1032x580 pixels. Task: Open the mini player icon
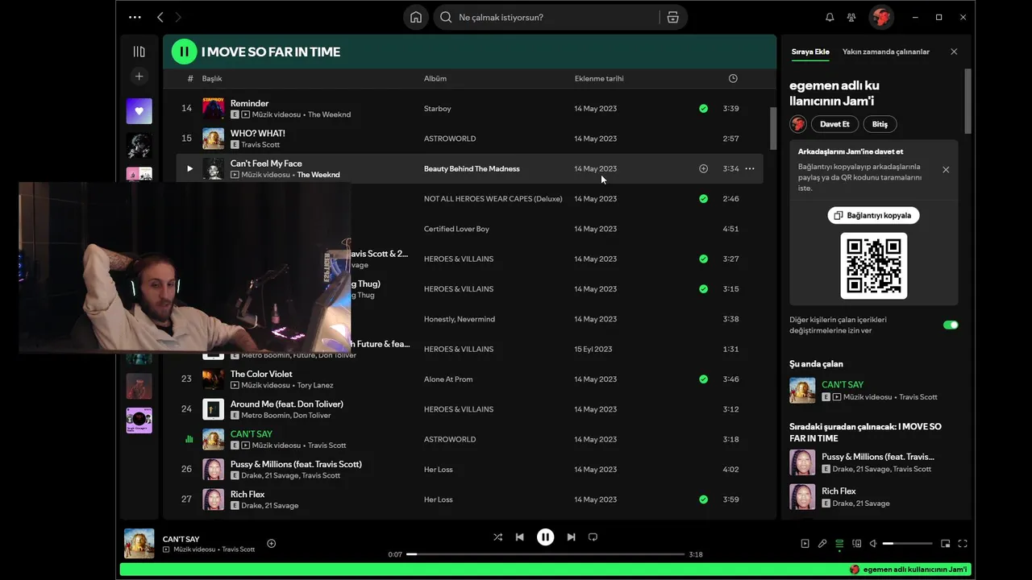[946, 544]
